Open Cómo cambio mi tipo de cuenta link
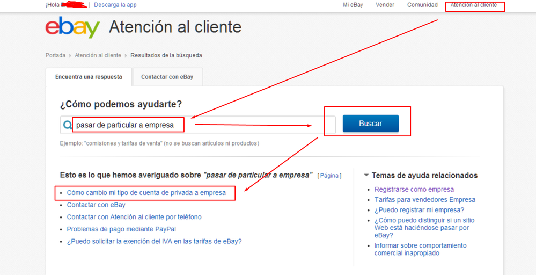536x275 pixels. 146,192
